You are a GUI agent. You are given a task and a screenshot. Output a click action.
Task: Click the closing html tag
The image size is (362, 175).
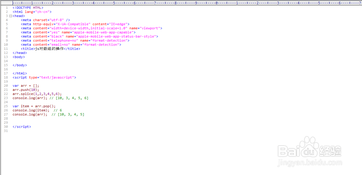point(20,73)
